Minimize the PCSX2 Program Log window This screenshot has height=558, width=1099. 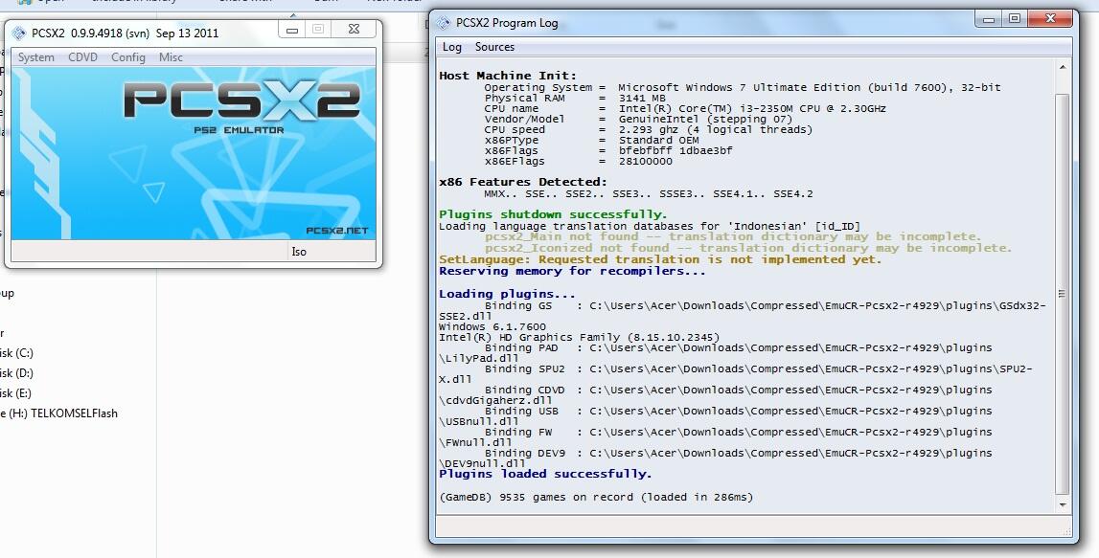click(989, 19)
